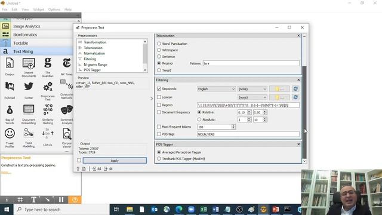Enable the Lexicon checkbox
The width and height of the screenshot is (382, 215).
click(x=159, y=97)
